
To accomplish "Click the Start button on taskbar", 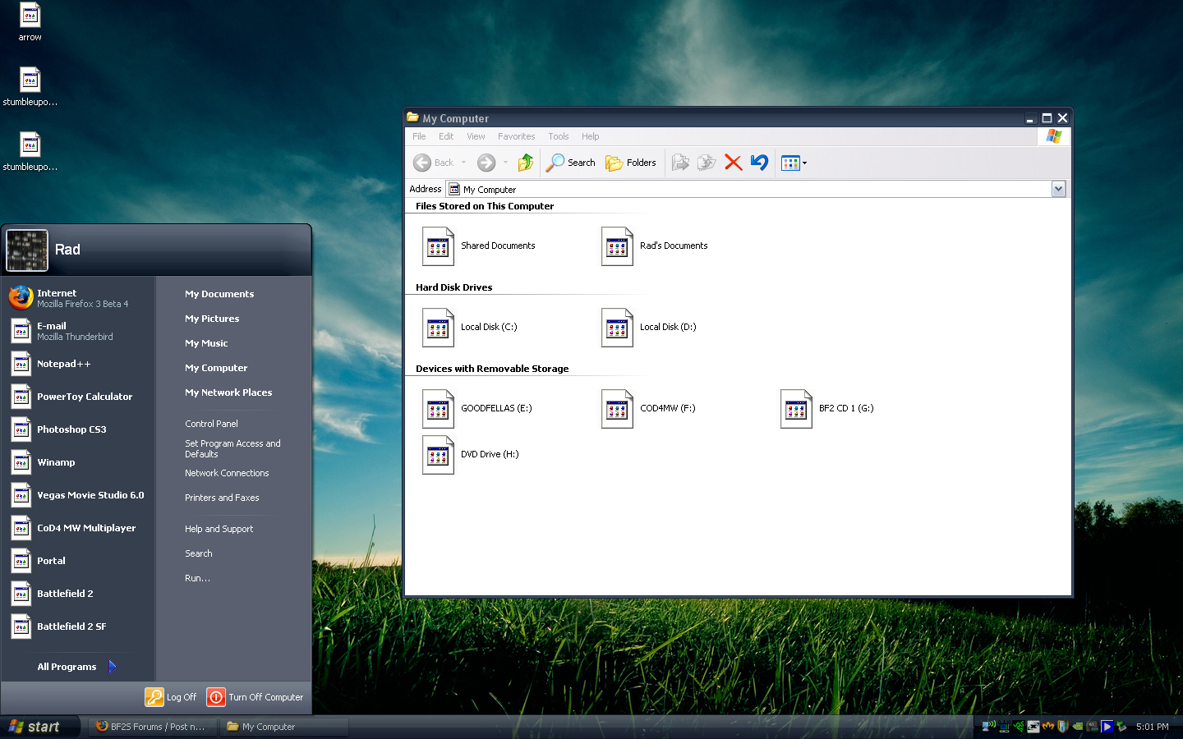I will pyautogui.click(x=40, y=727).
